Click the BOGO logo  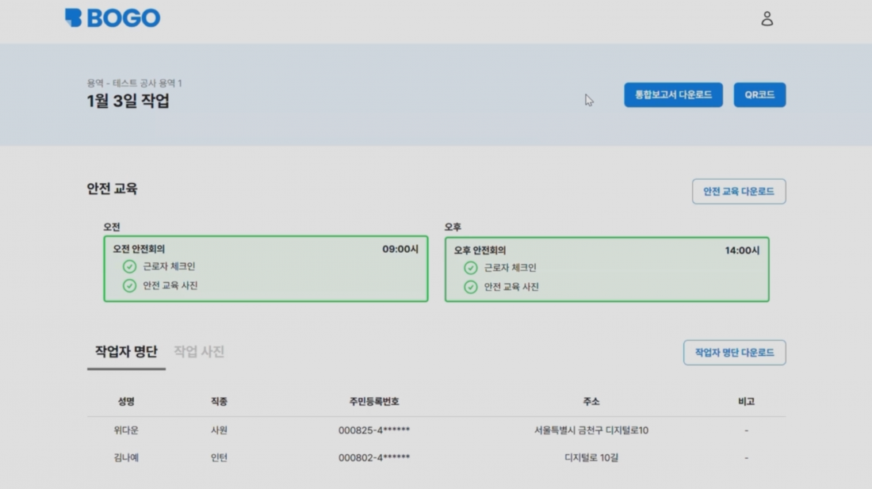coord(113,18)
